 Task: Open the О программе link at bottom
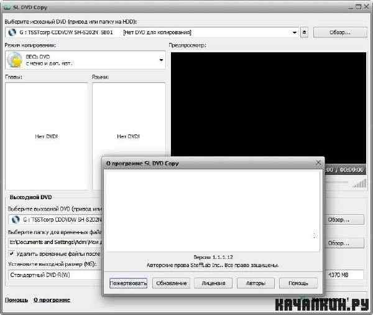click(52, 300)
